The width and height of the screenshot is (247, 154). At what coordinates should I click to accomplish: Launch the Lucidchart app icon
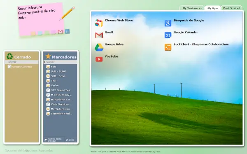tap(168, 47)
